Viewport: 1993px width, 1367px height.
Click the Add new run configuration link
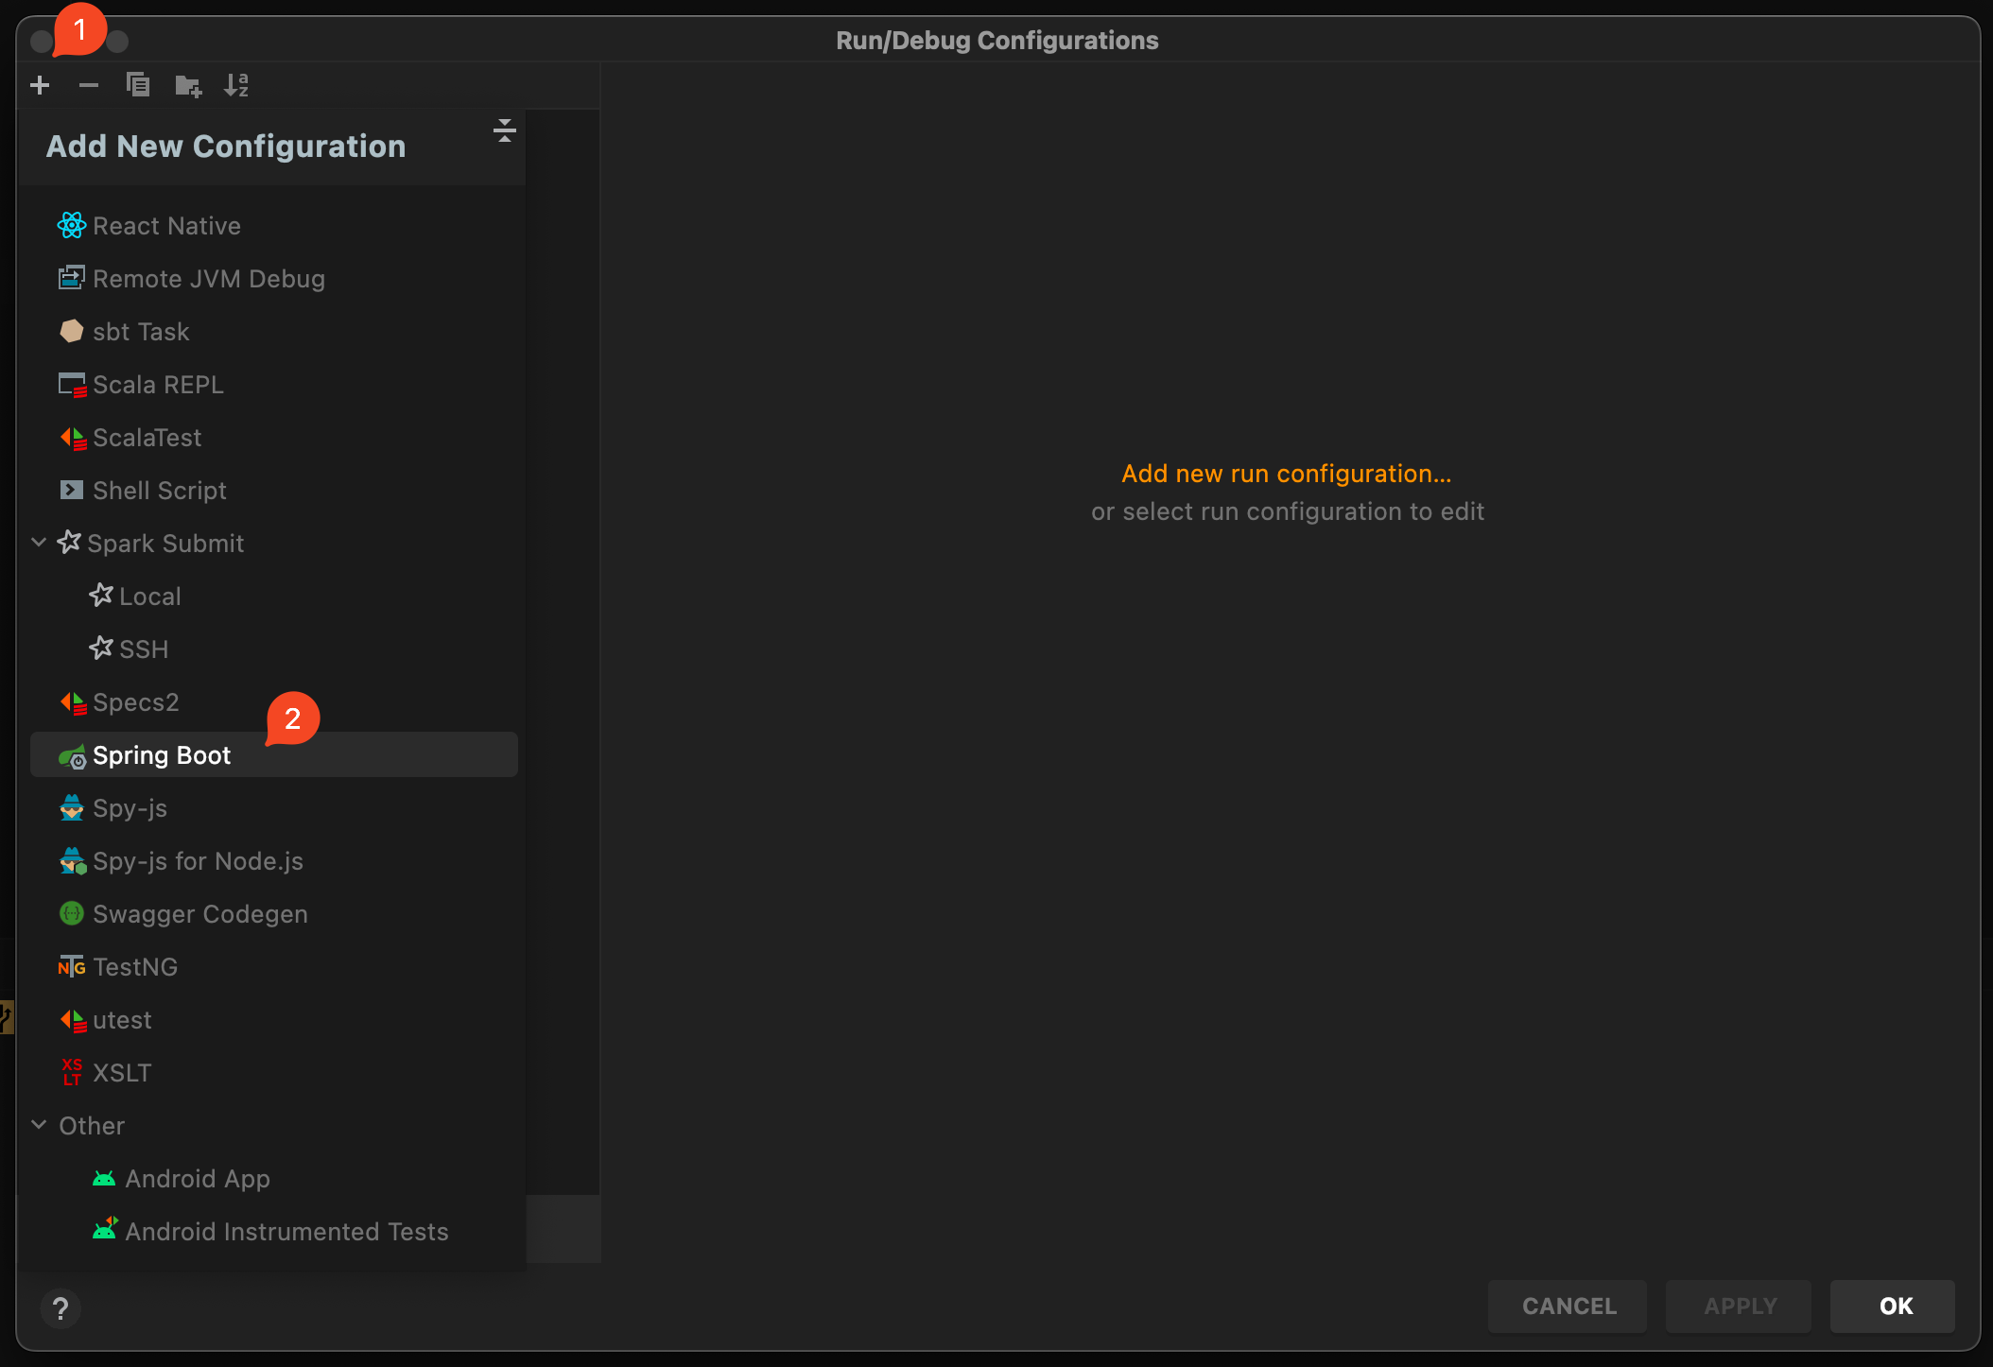(x=1286, y=474)
